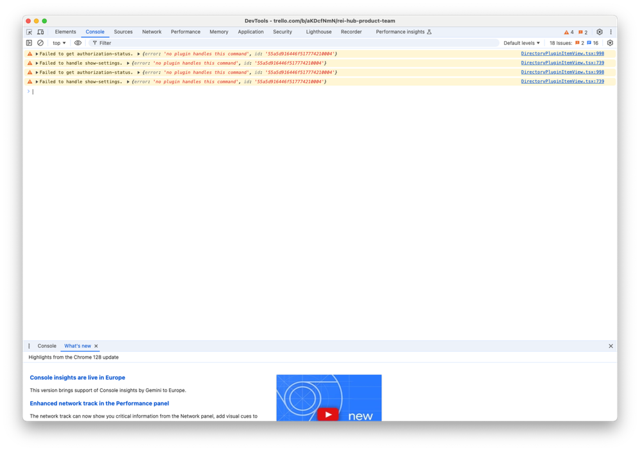
Task: Open the 2 orange issues badge
Action: [x=580, y=43]
